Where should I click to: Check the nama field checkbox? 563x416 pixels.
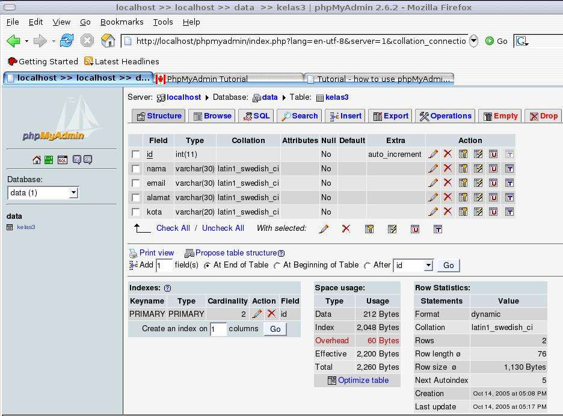pos(136,169)
